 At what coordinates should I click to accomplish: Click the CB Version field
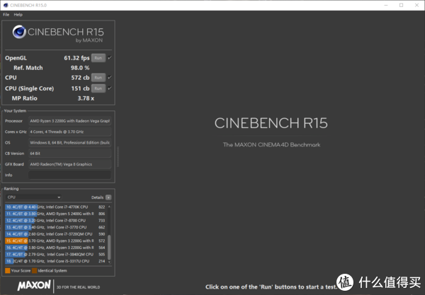coord(70,154)
